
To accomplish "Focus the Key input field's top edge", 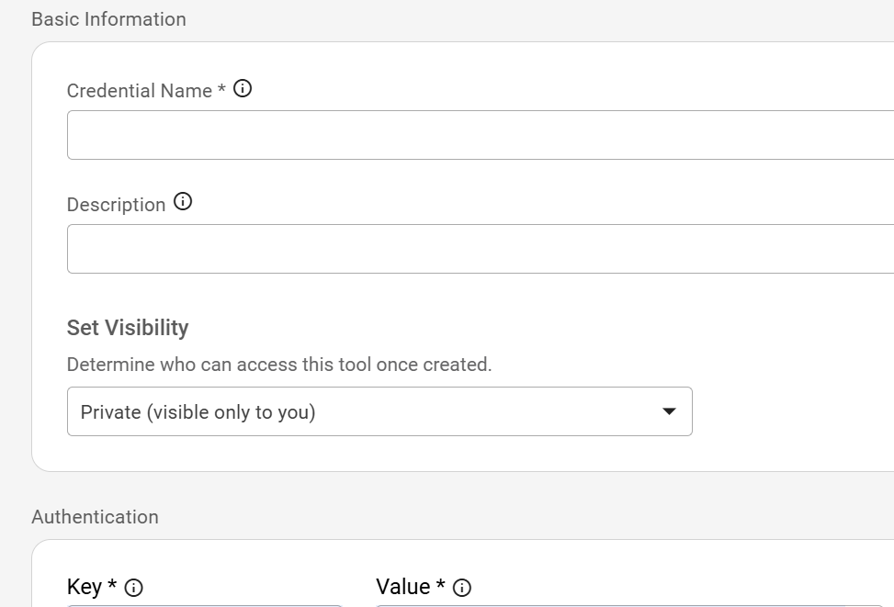I will 207,605.
